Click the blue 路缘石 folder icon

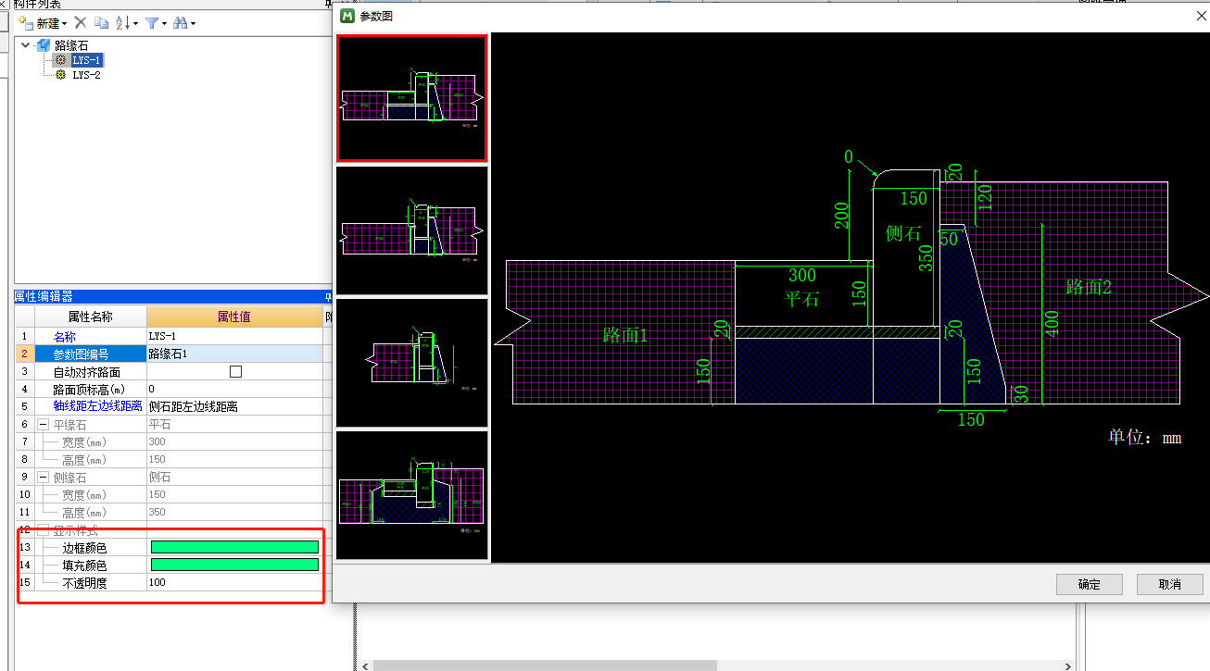click(43, 44)
